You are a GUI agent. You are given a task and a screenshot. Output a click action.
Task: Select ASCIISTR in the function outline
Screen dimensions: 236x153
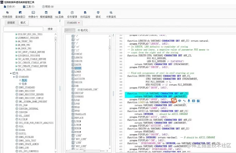click(x=80, y=79)
